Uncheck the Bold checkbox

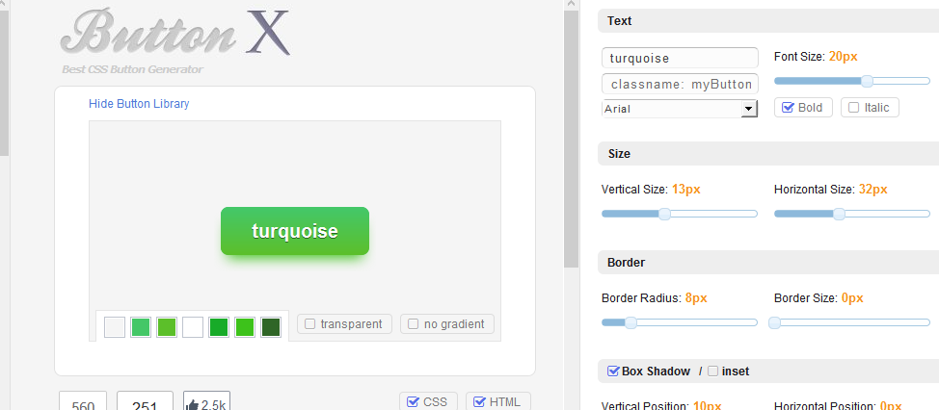coord(788,108)
